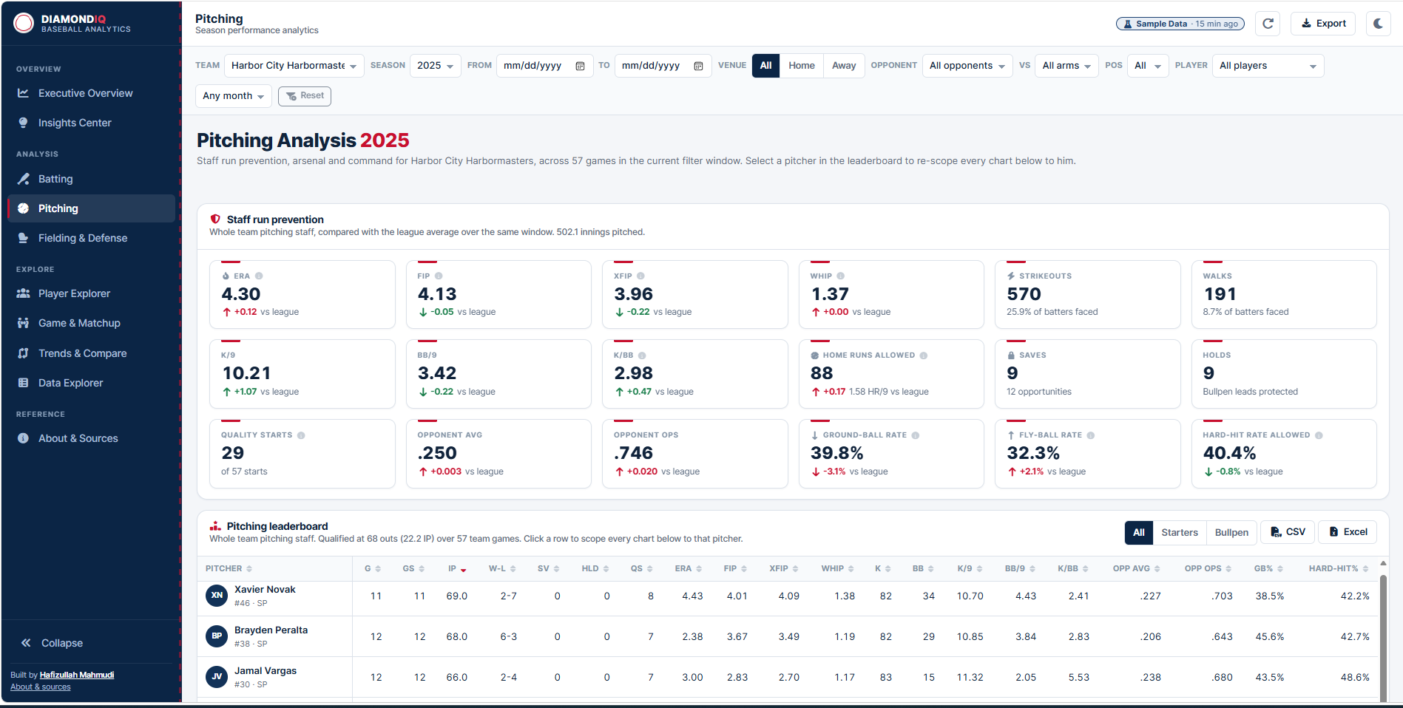Collapse the sidebar with the chevron icon
The height and width of the screenshot is (708, 1403).
coord(26,643)
